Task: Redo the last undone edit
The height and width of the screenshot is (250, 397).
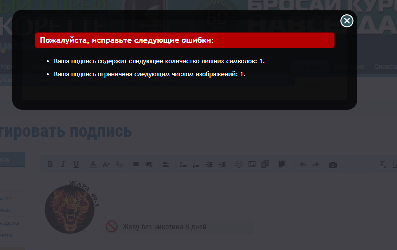Action: [316, 165]
